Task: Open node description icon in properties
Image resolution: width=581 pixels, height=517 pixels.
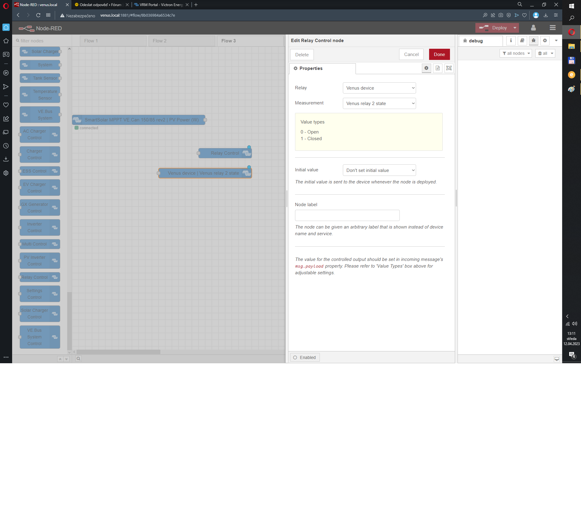Action: pos(438,68)
